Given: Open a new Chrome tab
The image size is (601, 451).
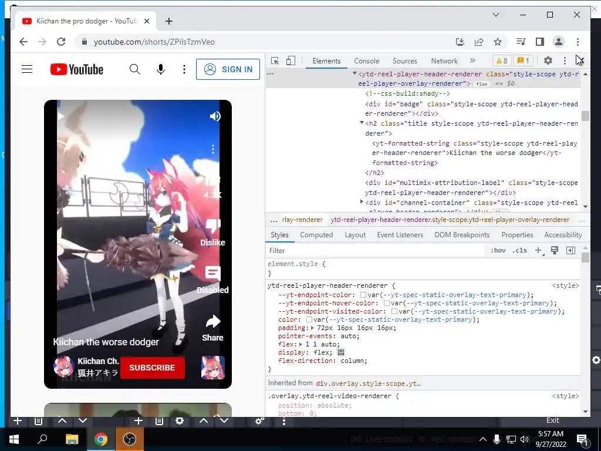Looking at the screenshot, I should pos(168,21).
